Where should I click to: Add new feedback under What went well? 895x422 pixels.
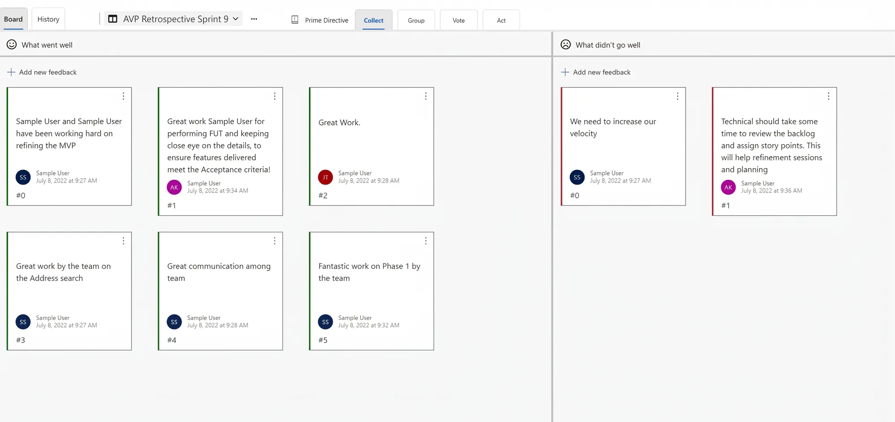42,72
